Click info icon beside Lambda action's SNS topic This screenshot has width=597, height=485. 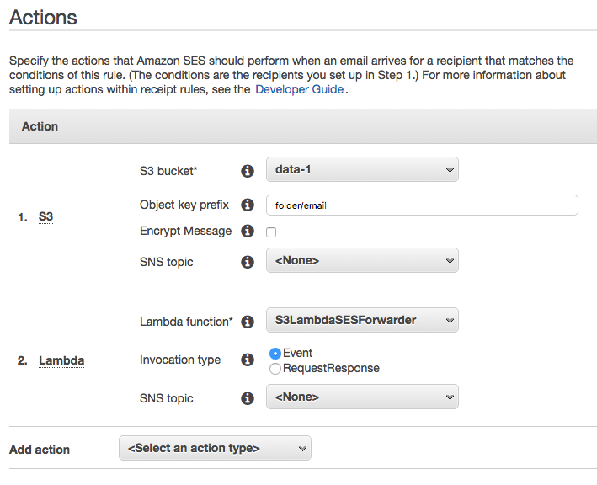tap(248, 398)
